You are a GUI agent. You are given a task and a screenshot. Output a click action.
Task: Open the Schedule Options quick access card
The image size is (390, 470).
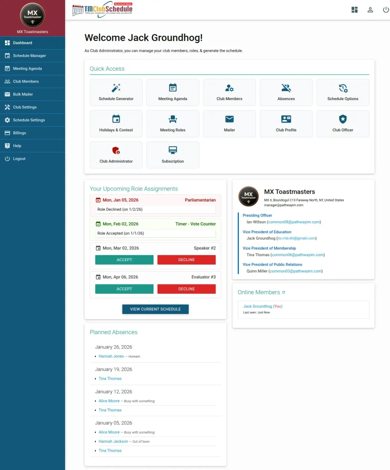pyautogui.click(x=343, y=92)
